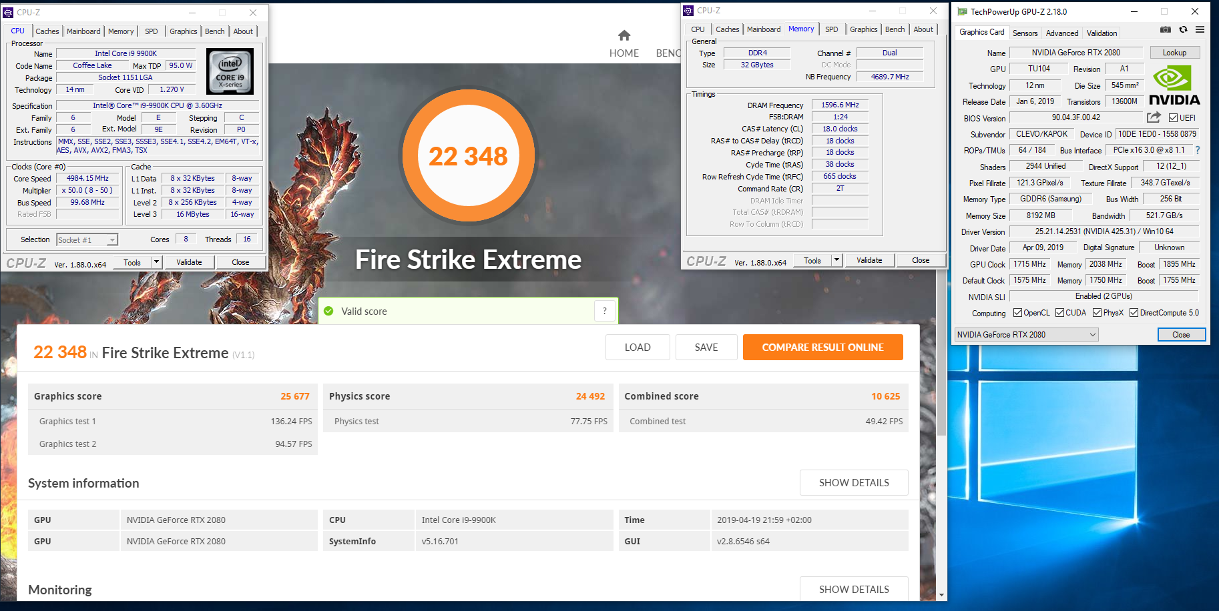Image resolution: width=1219 pixels, height=611 pixels.
Task: Click the Combined score value 10 625
Action: click(x=885, y=396)
